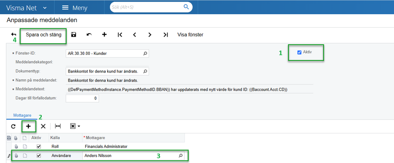Screen dimensions: 394x163
Task: Open the Visma Net dropdown chevron
Action: pos(45,8)
